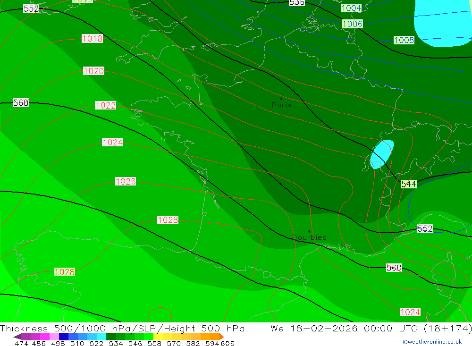The width and height of the screenshot is (472, 346).
Task: Click the legend value 474
Action: [21, 343]
